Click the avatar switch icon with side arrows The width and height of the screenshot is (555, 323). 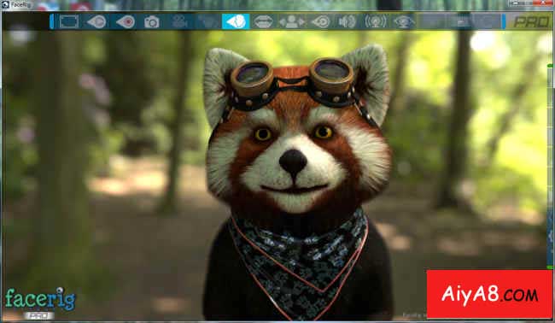point(292,21)
